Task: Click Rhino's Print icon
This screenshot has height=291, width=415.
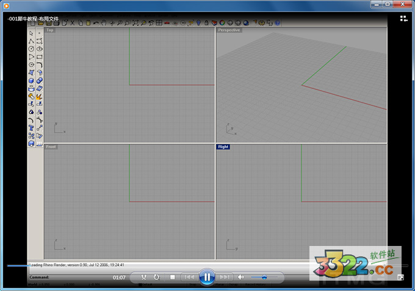Action: [x=56, y=23]
